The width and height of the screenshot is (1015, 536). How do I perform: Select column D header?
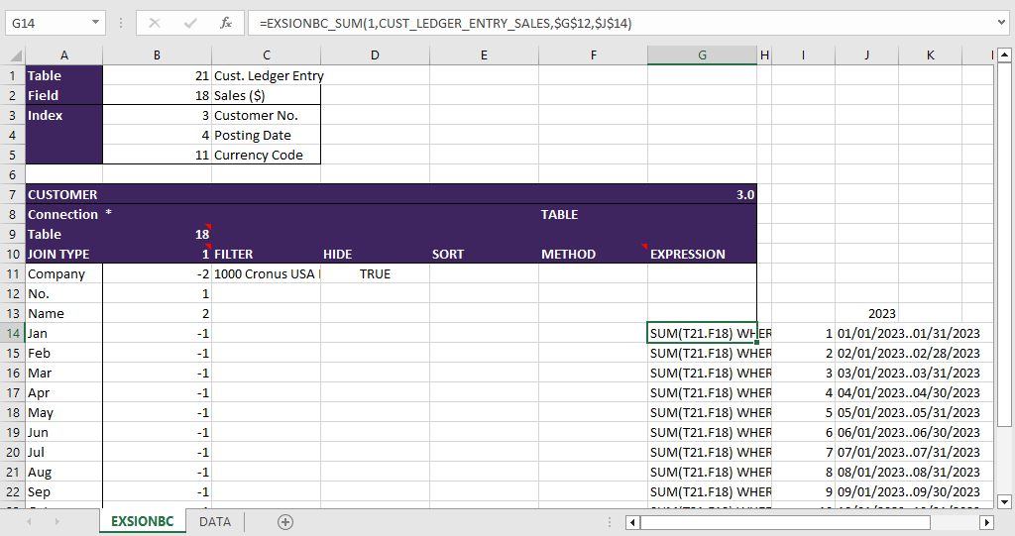click(375, 55)
